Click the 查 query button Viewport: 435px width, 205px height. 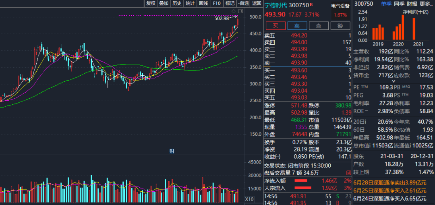coord(319,26)
